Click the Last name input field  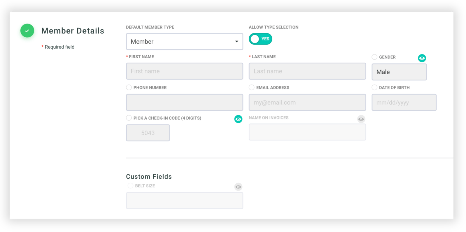[307, 71]
